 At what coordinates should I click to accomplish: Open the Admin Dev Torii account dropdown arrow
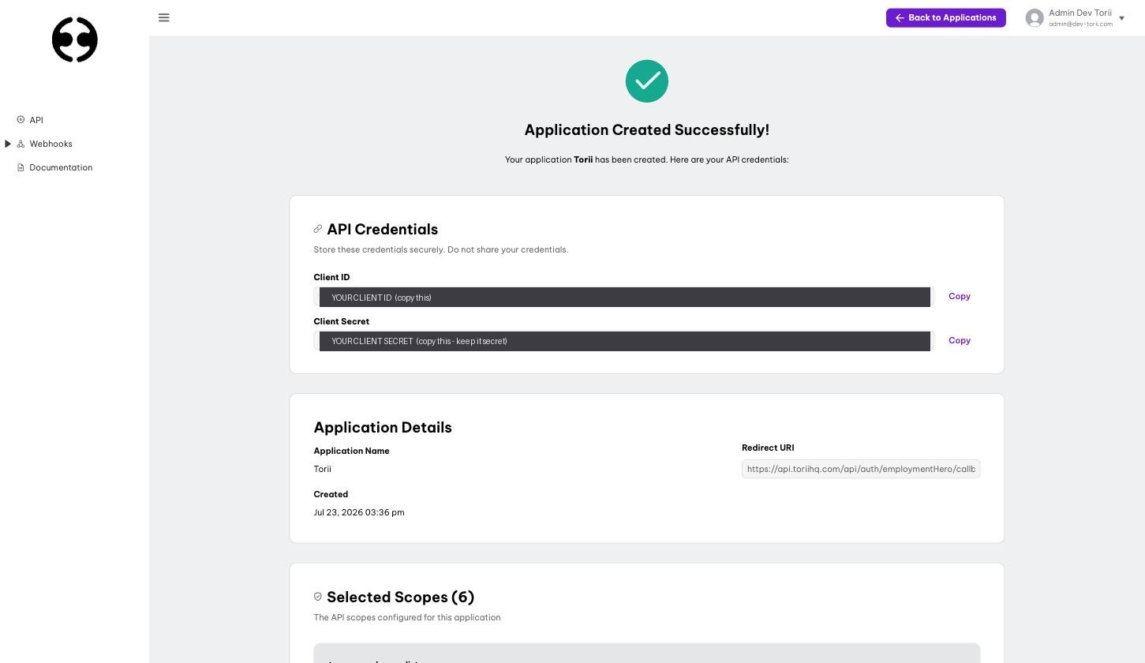coord(1121,18)
